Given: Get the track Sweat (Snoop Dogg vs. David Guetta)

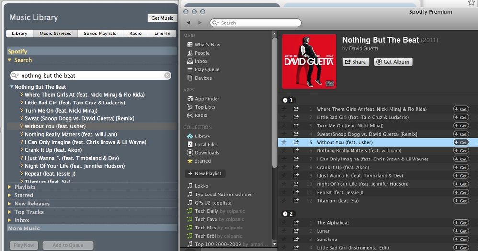Looking at the screenshot, I should pyautogui.click(x=461, y=134).
